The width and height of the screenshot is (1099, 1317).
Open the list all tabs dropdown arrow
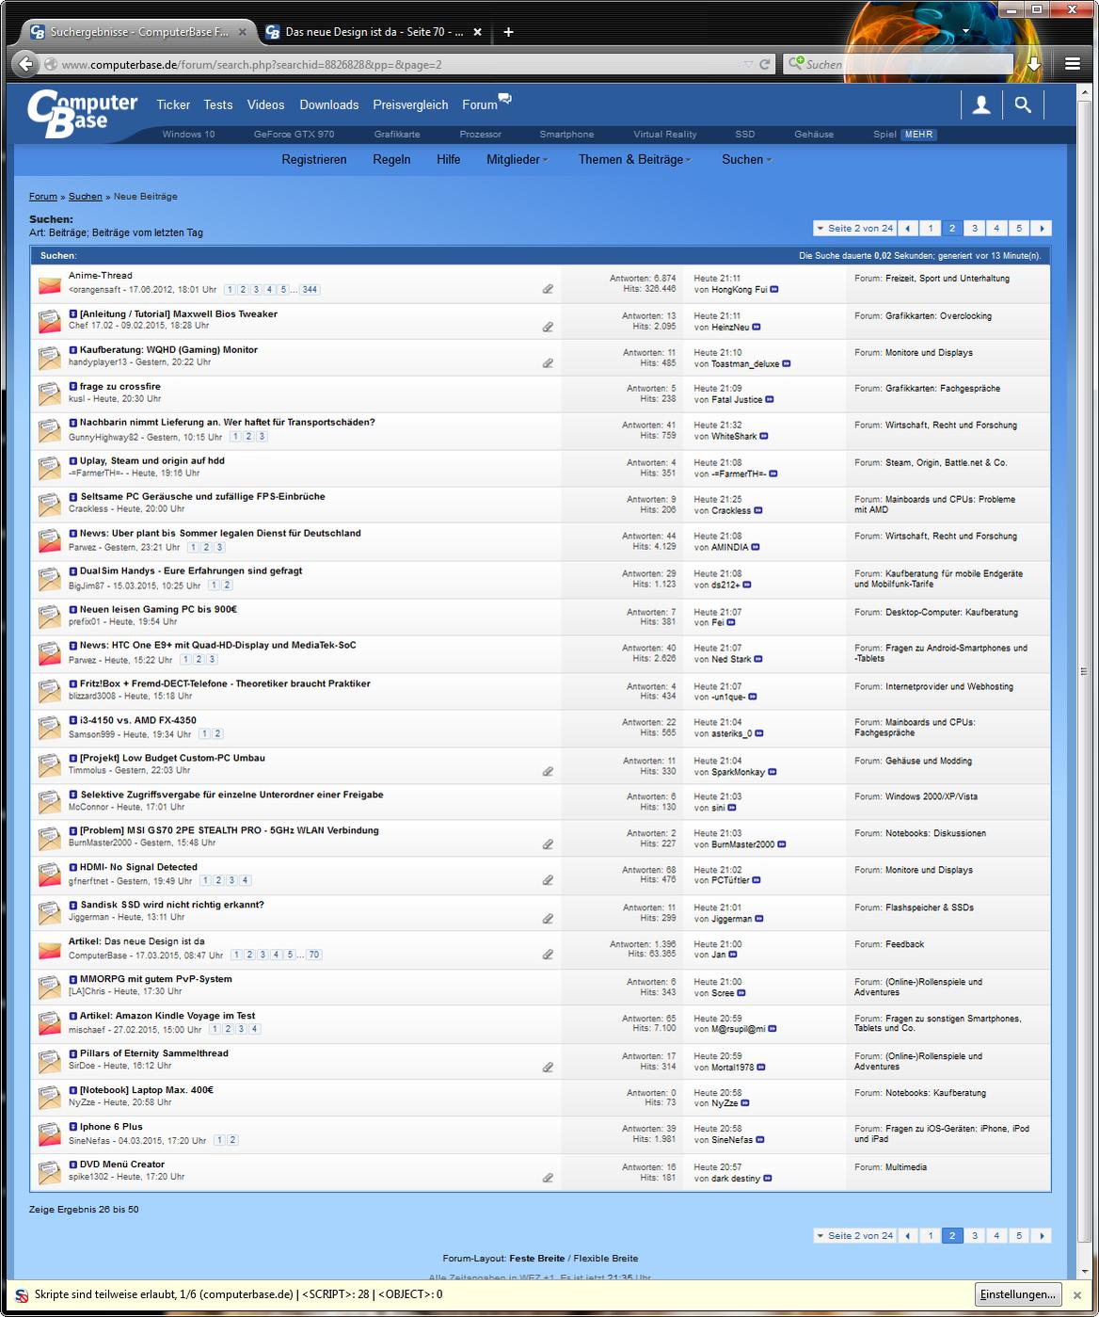pyautogui.click(x=965, y=31)
